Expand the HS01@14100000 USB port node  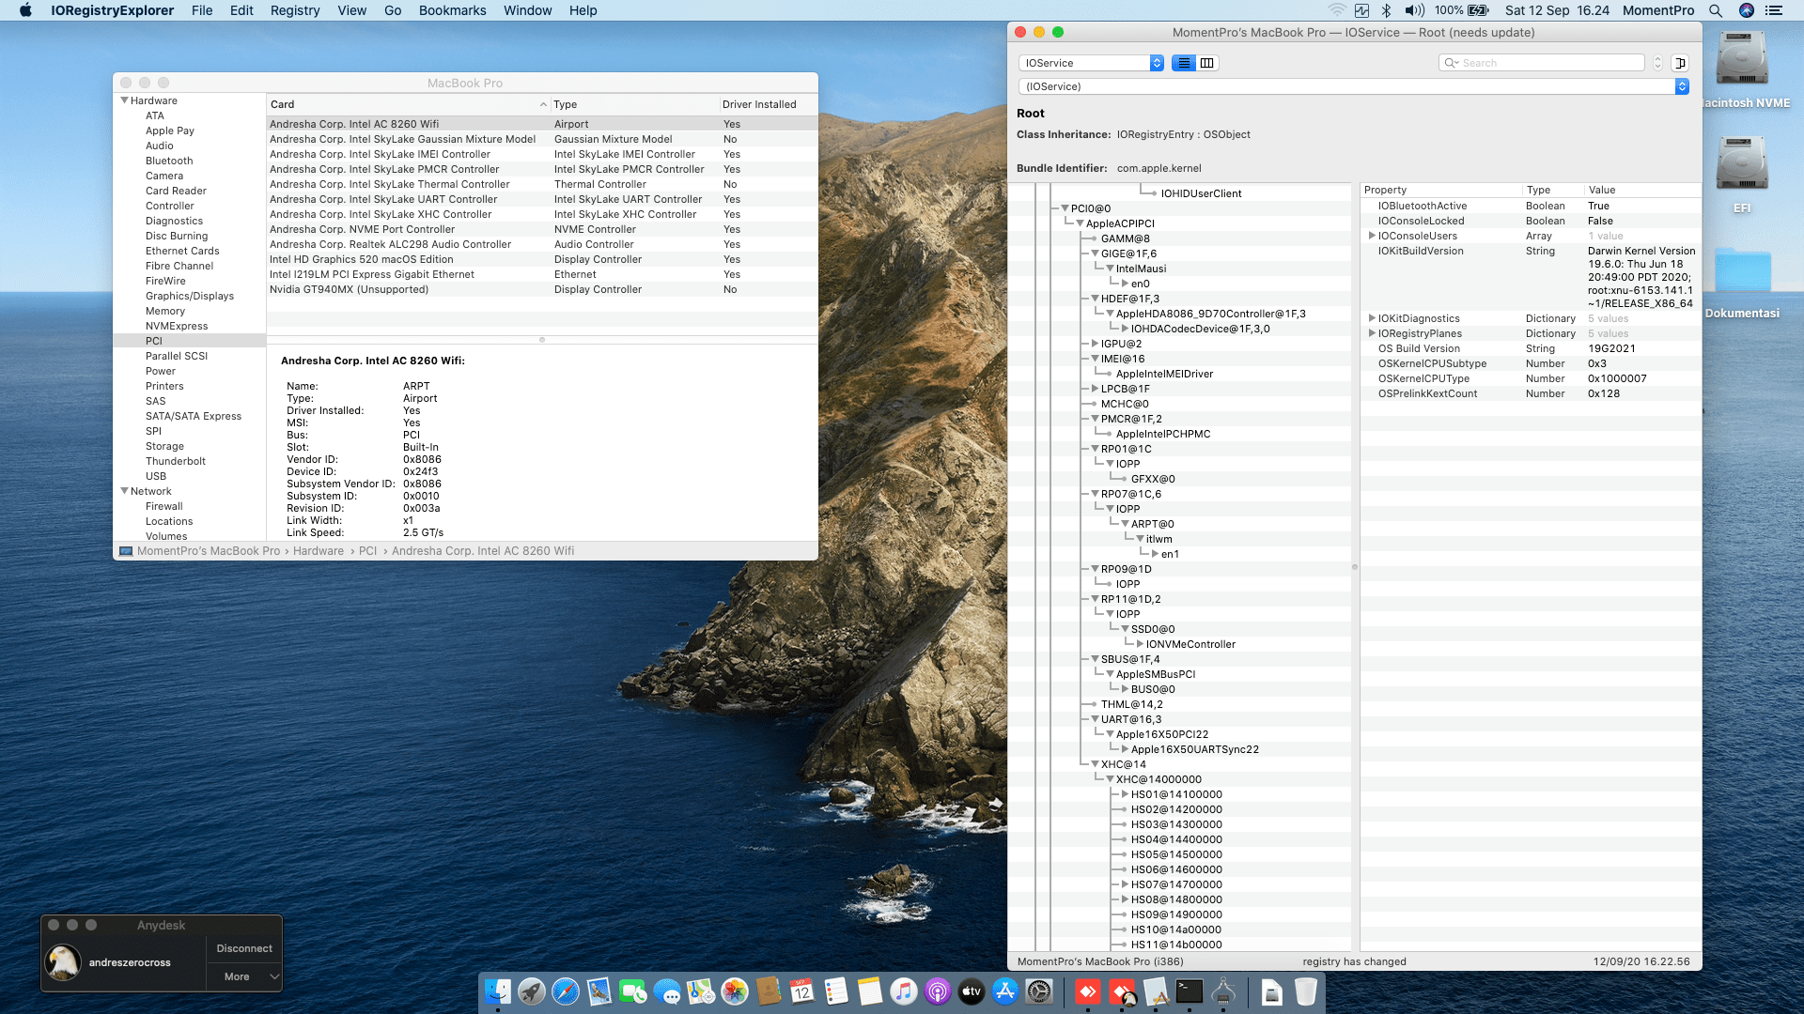(x=1125, y=794)
